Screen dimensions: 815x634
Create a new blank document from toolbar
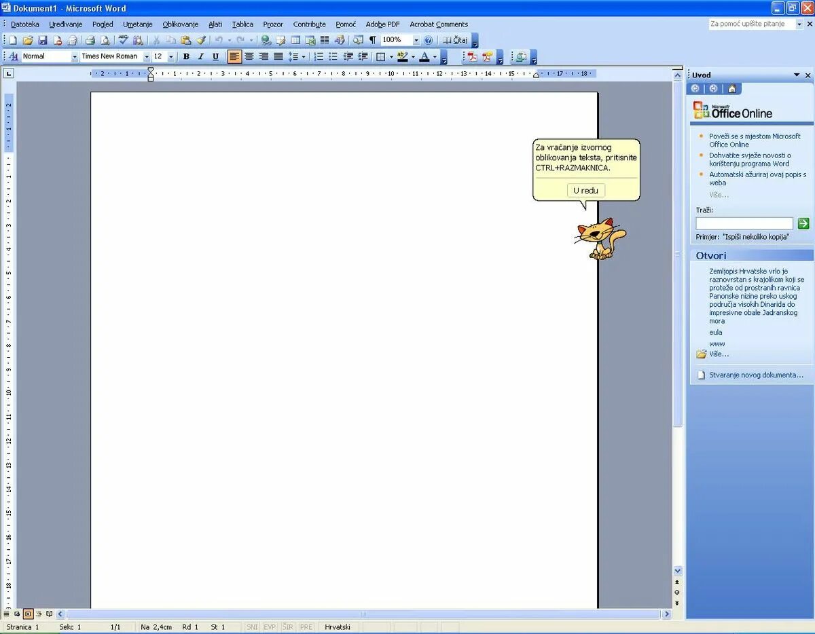pos(12,40)
